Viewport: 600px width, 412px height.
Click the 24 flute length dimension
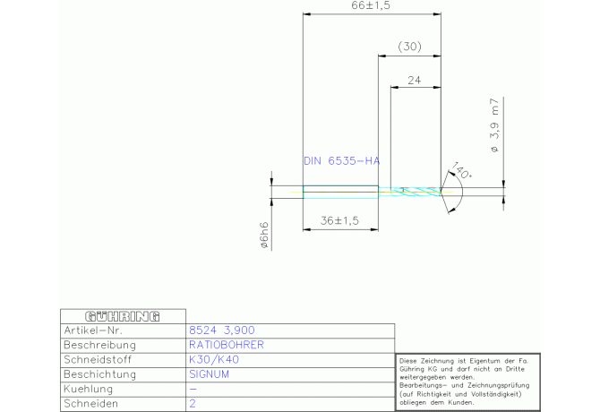[x=414, y=81]
